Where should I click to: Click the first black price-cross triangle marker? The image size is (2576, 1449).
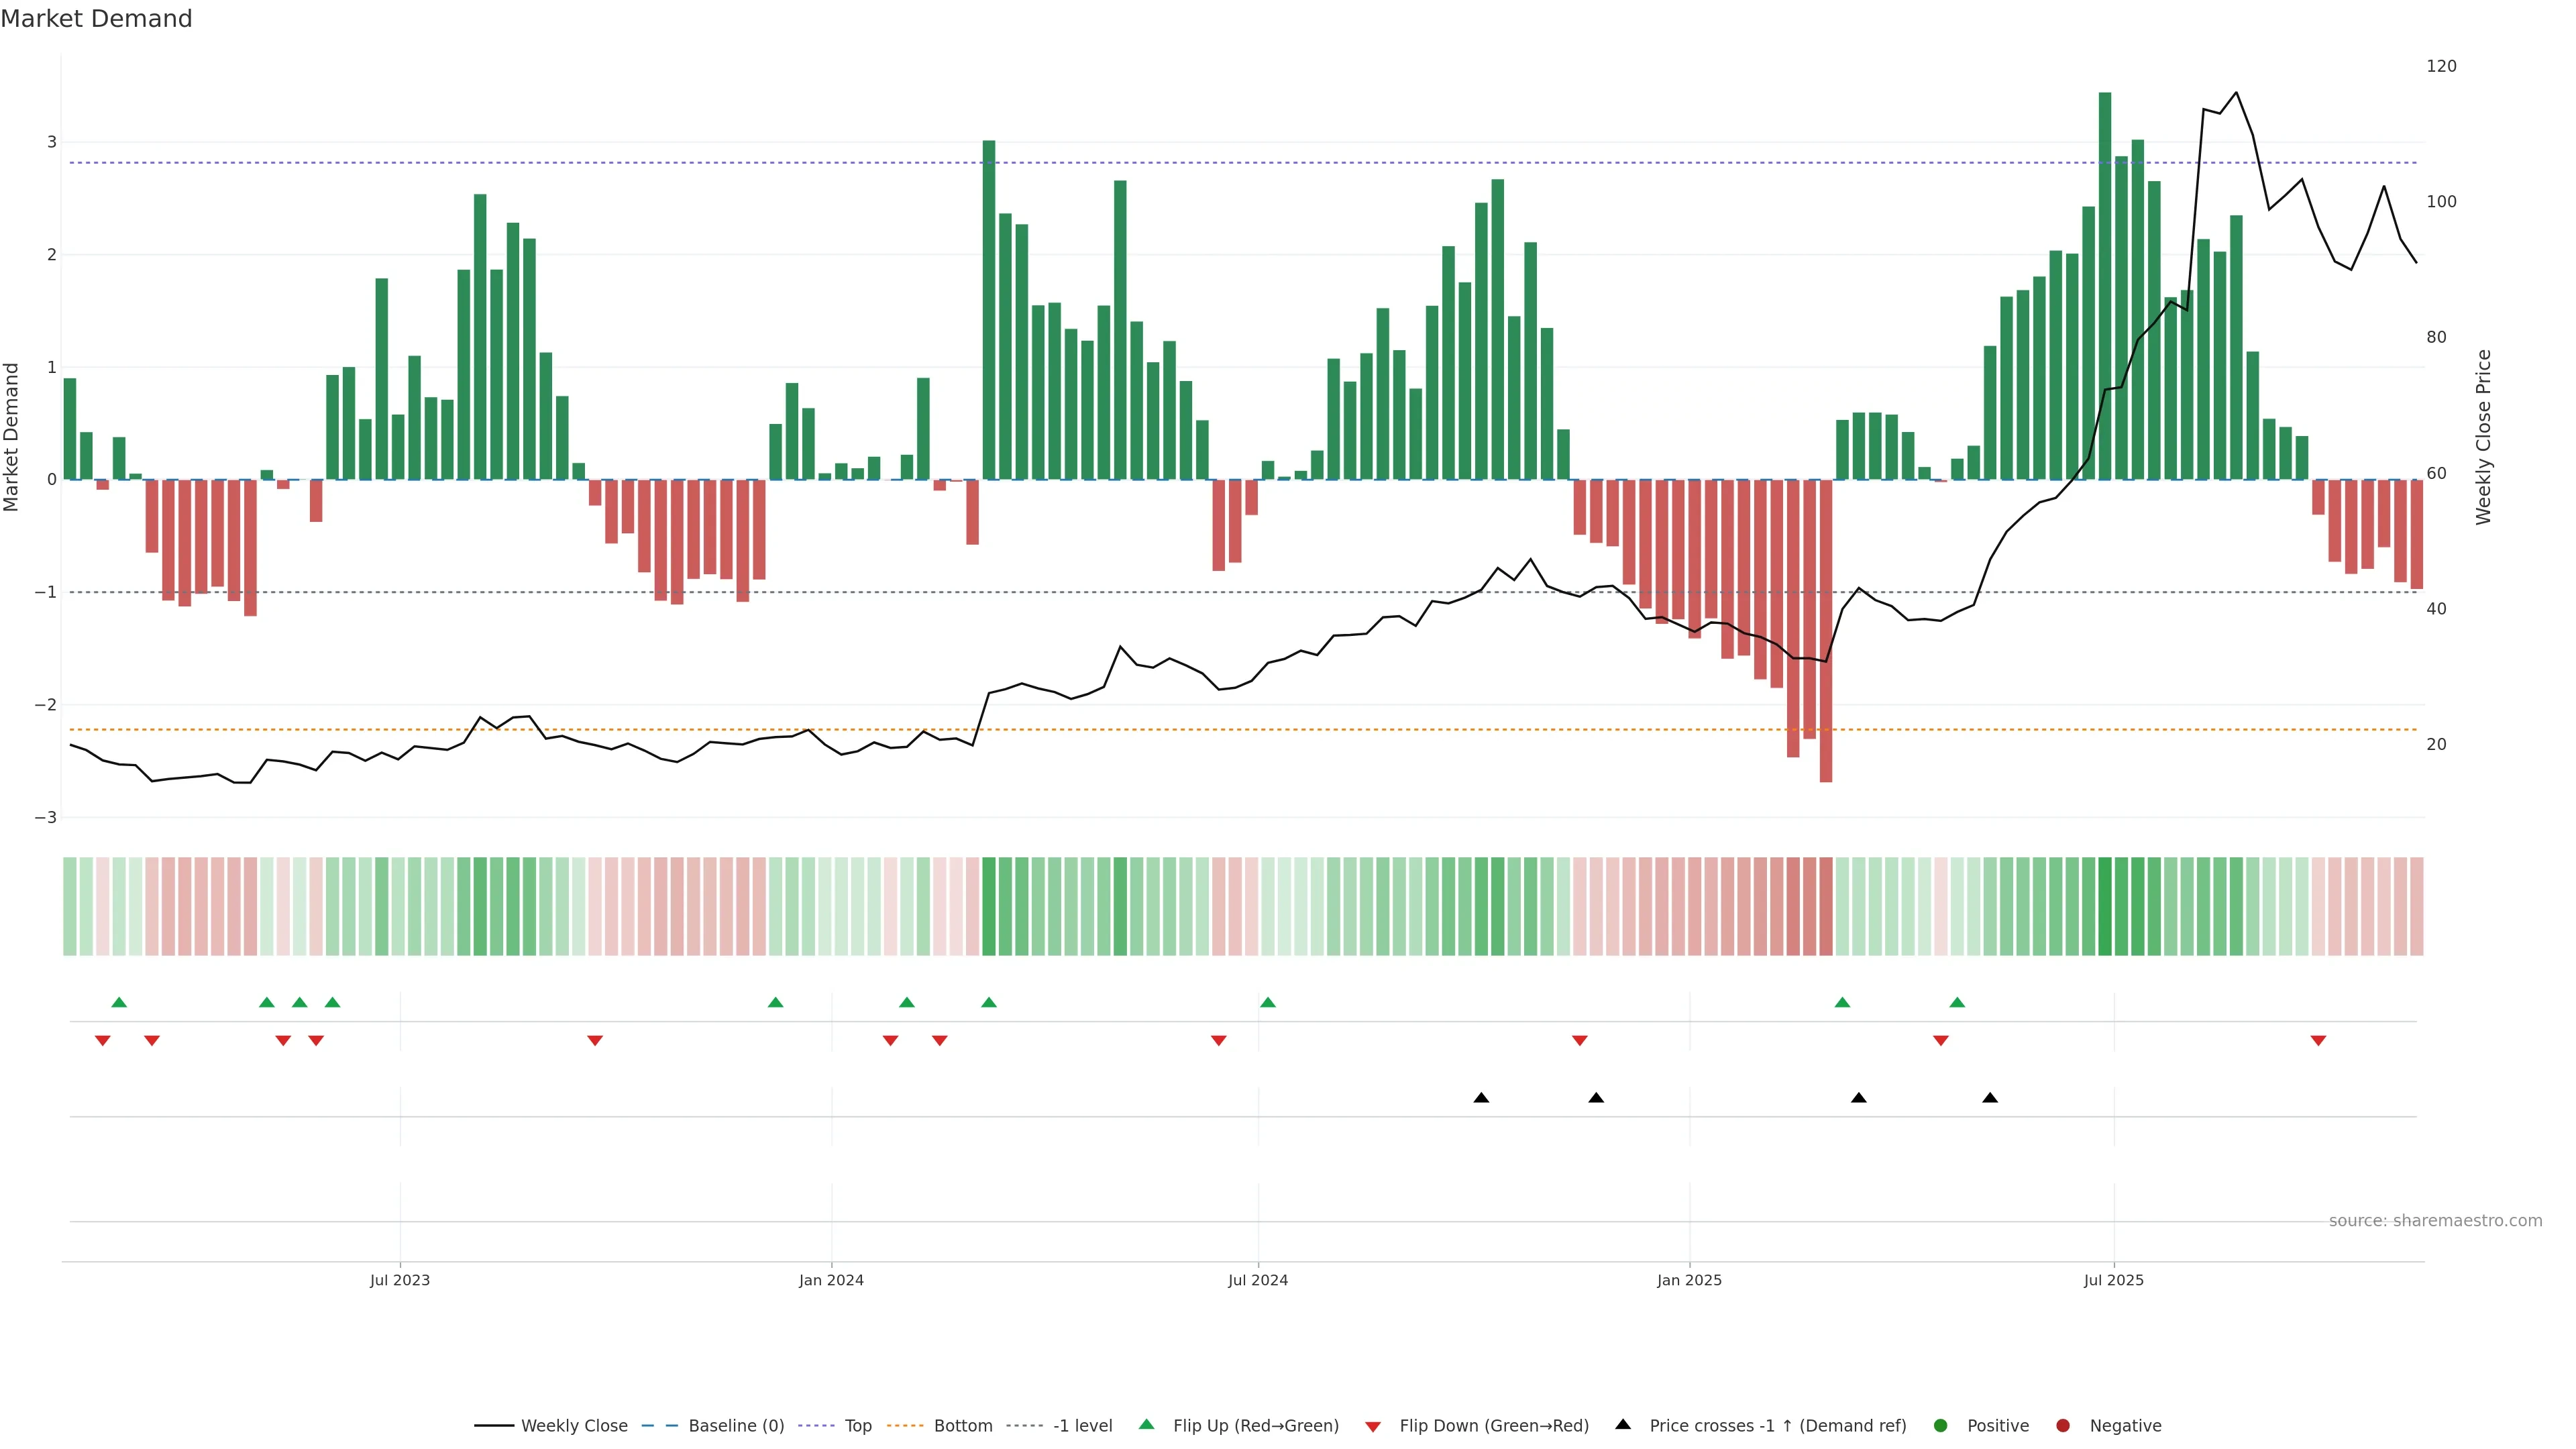[1481, 1098]
